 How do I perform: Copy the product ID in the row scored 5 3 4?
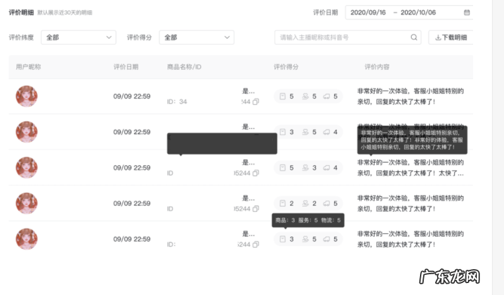pyautogui.click(x=256, y=173)
